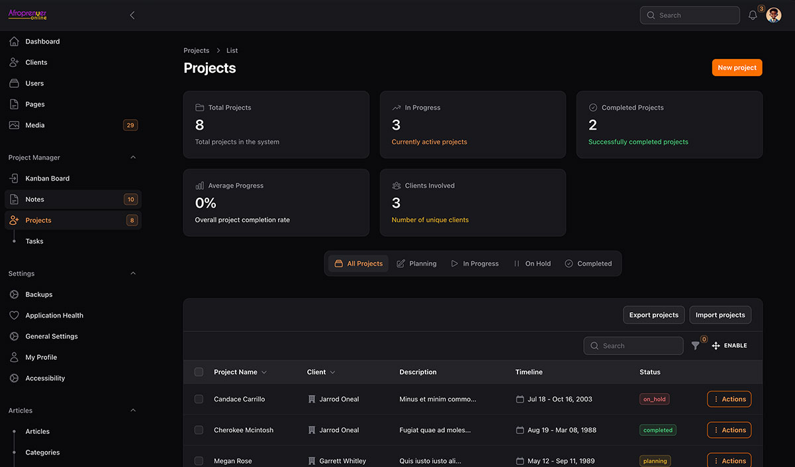Click the New project button
795x467 pixels.
point(737,67)
